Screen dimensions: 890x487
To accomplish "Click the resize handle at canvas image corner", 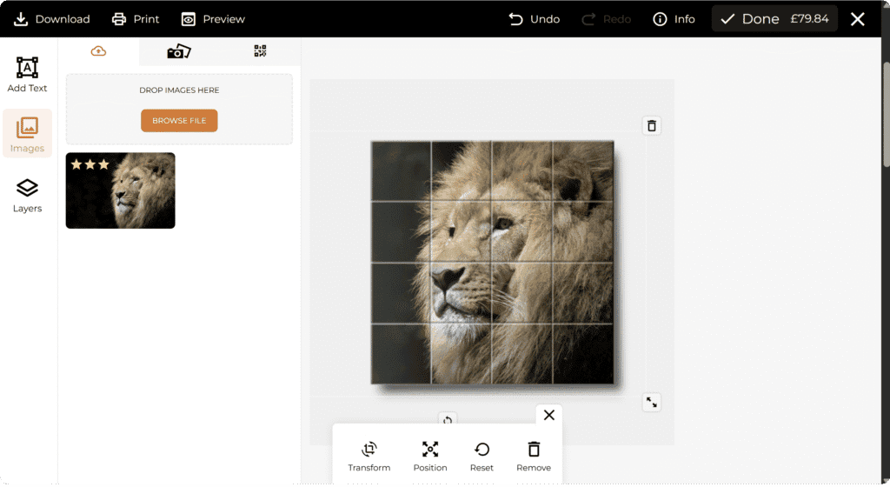I will click(x=652, y=402).
